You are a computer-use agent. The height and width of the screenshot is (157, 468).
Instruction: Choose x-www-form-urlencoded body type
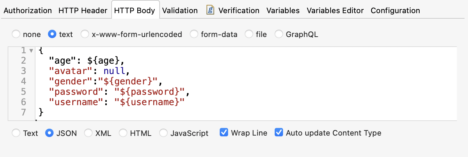85,34
